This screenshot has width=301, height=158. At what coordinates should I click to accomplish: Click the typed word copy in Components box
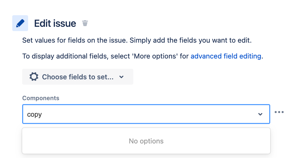(x=34, y=115)
